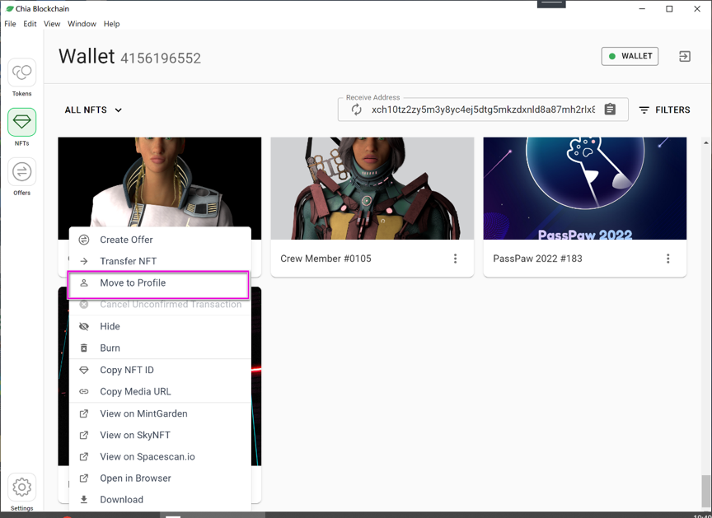Open the Offers sidebar icon
Viewport: 712px width, 518px height.
point(21,171)
